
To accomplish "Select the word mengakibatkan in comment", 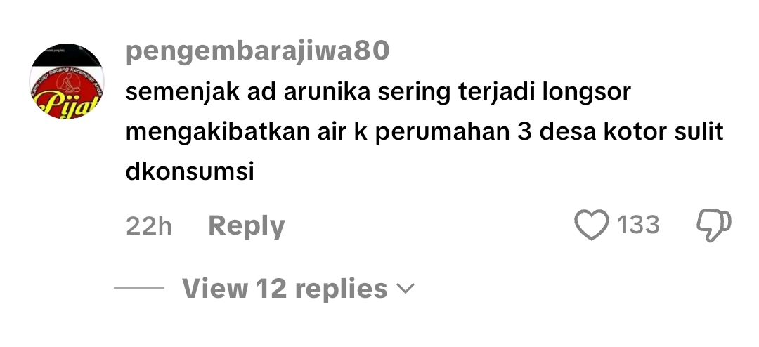I will [x=217, y=131].
